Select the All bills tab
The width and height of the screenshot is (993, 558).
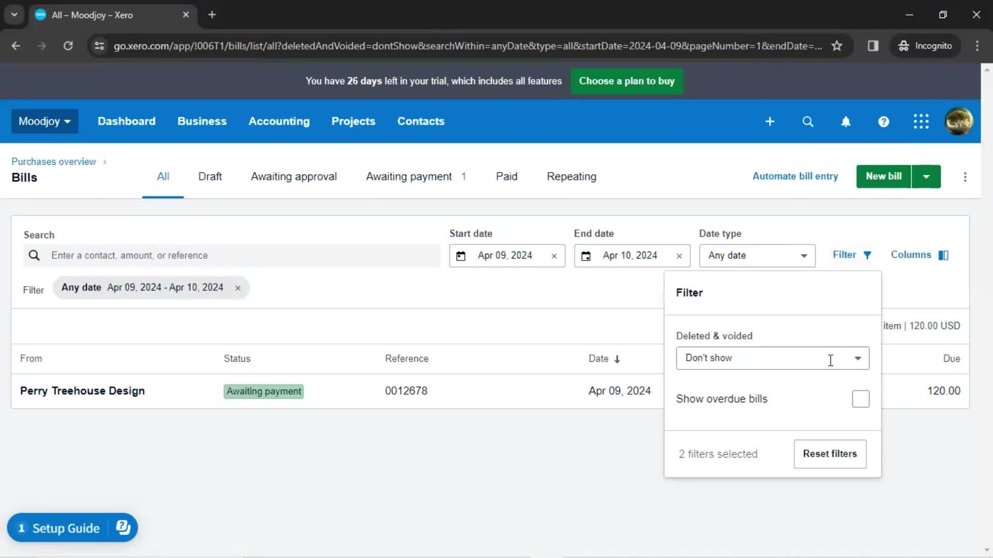click(x=163, y=177)
